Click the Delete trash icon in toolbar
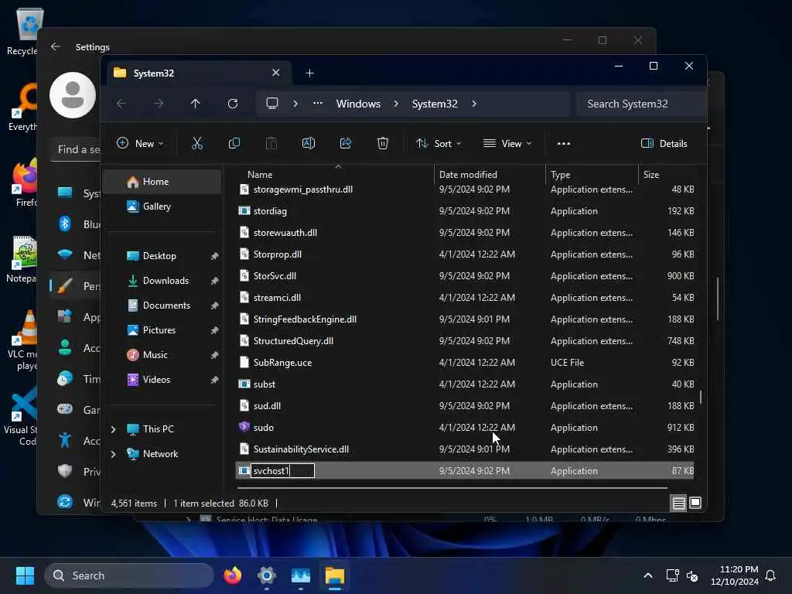This screenshot has height=594, width=792. (x=383, y=143)
